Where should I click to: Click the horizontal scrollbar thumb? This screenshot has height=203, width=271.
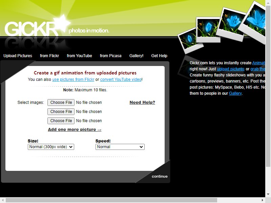pos(111,200)
